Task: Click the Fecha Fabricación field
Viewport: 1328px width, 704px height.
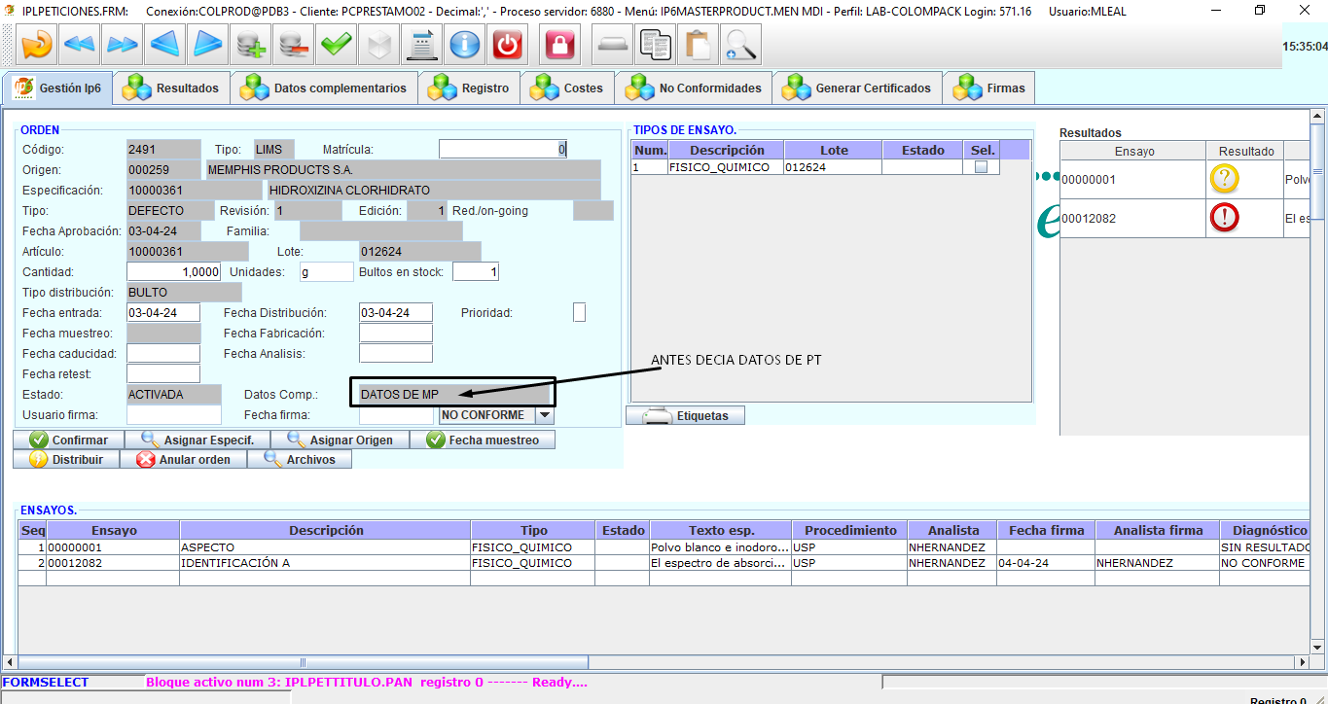Action: [396, 333]
